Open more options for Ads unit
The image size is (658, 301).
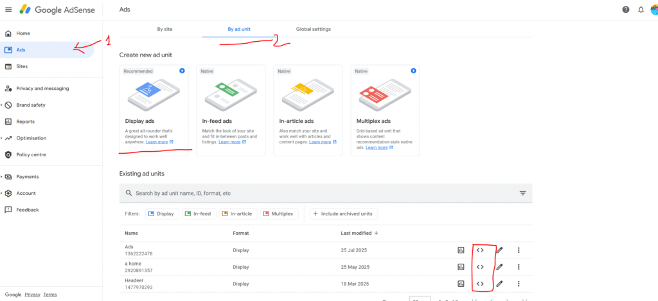click(519, 250)
